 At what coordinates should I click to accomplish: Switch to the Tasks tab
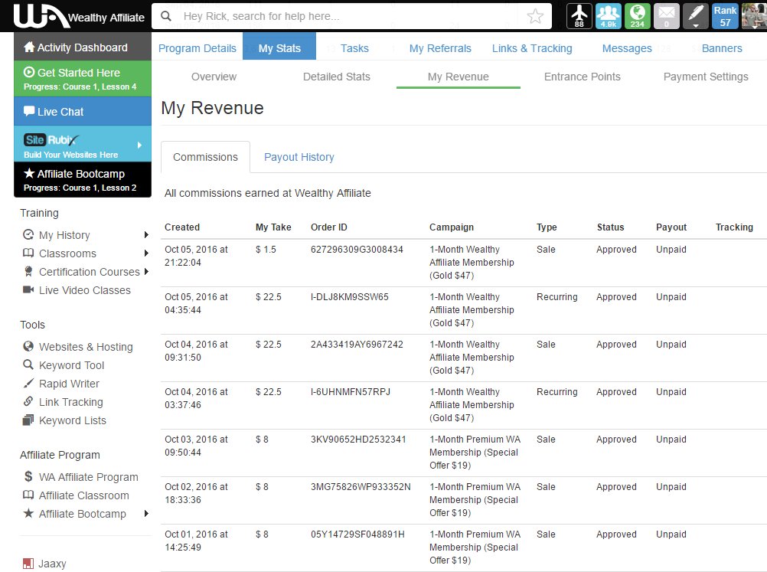tap(354, 48)
